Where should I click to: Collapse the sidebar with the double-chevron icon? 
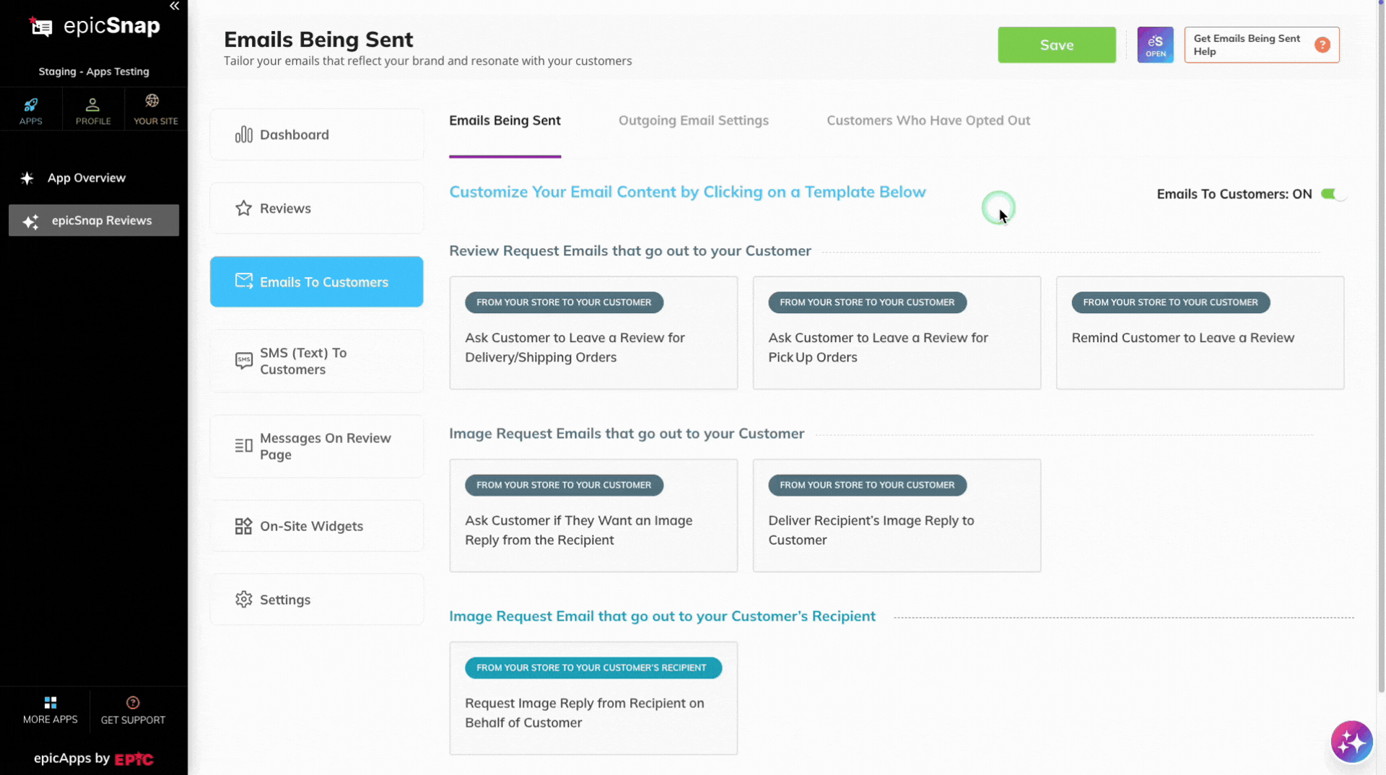pyautogui.click(x=174, y=6)
